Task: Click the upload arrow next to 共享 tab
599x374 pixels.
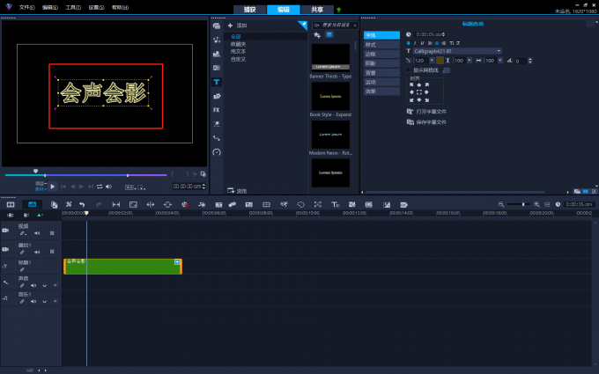Action: pyautogui.click(x=339, y=9)
